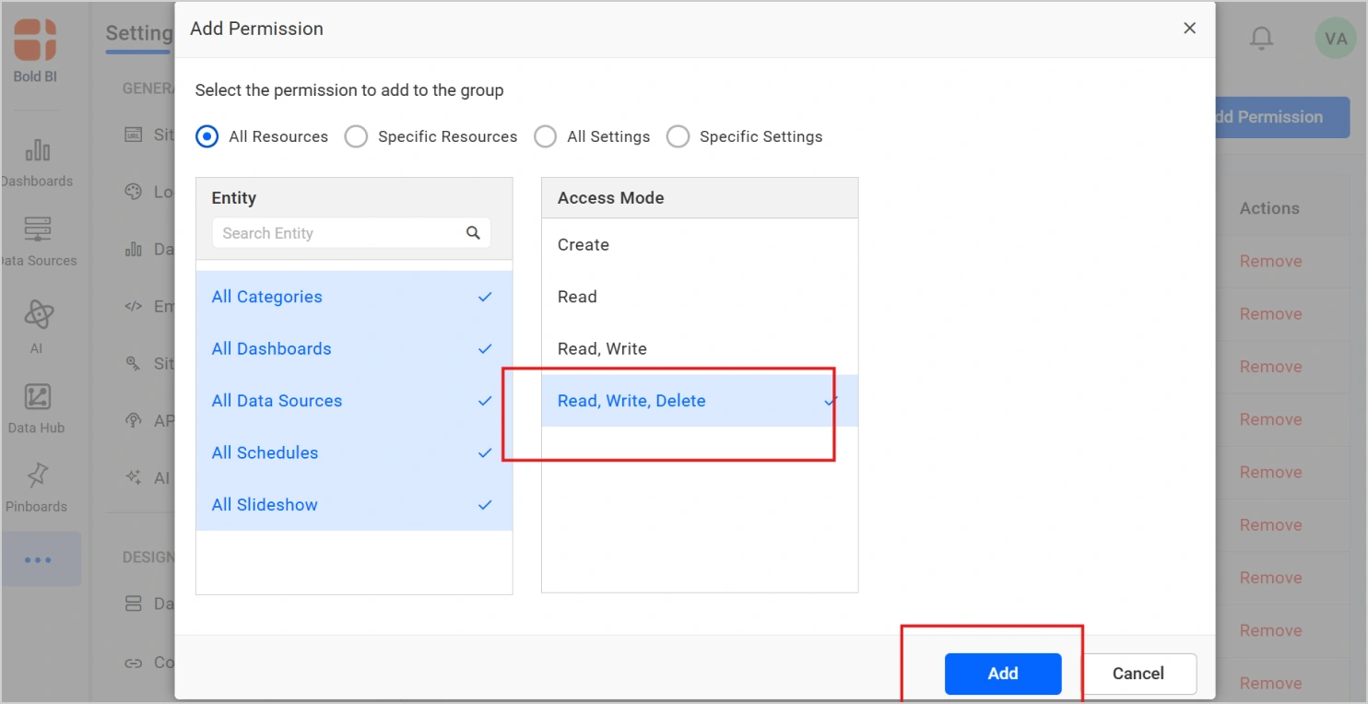Select the All Resources radio button

click(x=207, y=136)
